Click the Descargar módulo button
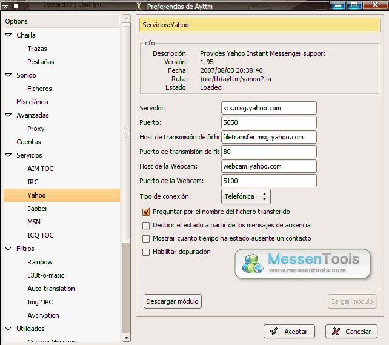Image resolution: width=389 pixels, height=345 pixels. [x=173, y=301]
